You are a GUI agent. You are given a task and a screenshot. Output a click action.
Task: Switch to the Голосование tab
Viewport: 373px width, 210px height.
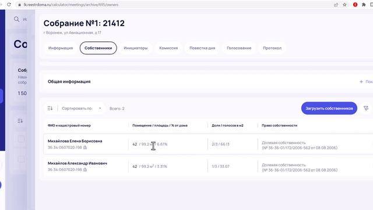coord(239,48)
